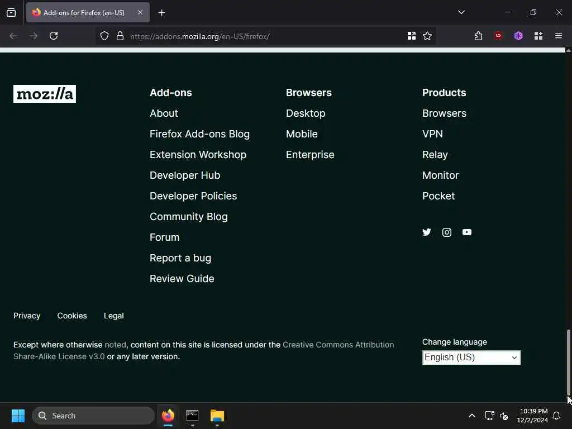Click the muted volume tray icon
This screenshot has width=572, height=429.
point(504,416)
